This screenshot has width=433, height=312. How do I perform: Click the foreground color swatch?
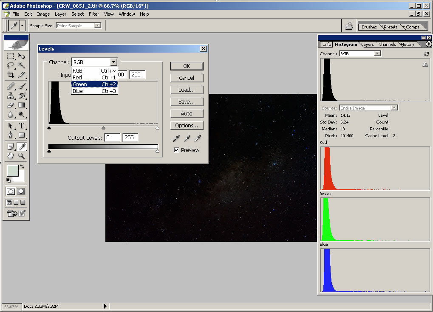click(12, 171)
